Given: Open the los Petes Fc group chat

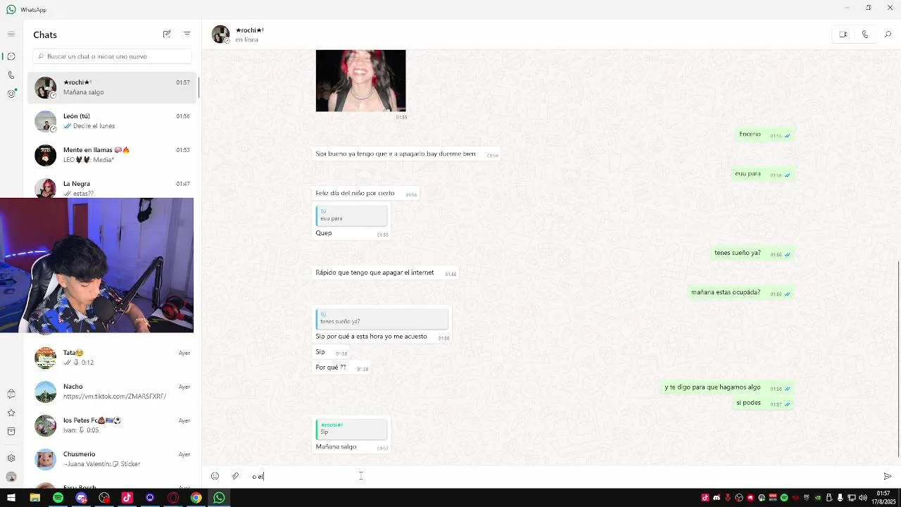Looking at the screenshot, I should pos(113,425).
